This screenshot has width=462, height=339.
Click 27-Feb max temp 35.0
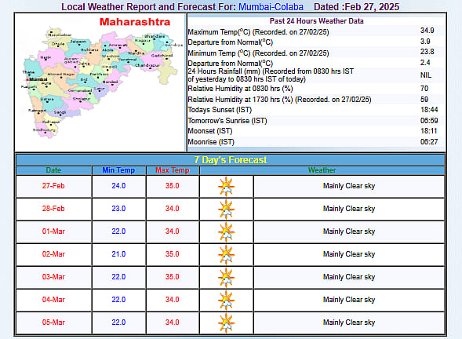coord(173,186)
